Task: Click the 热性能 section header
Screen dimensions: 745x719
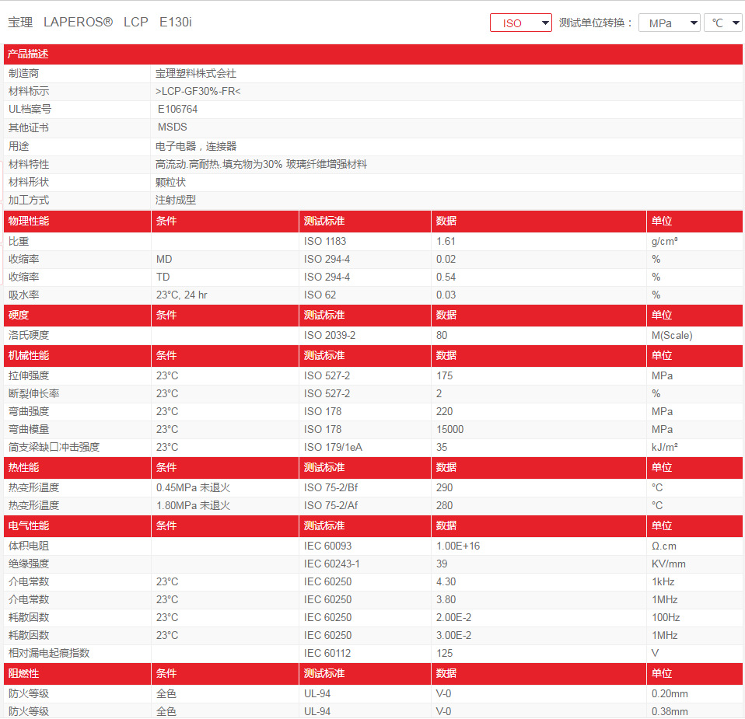Action: pyautogui.click(x=23, y=467)
